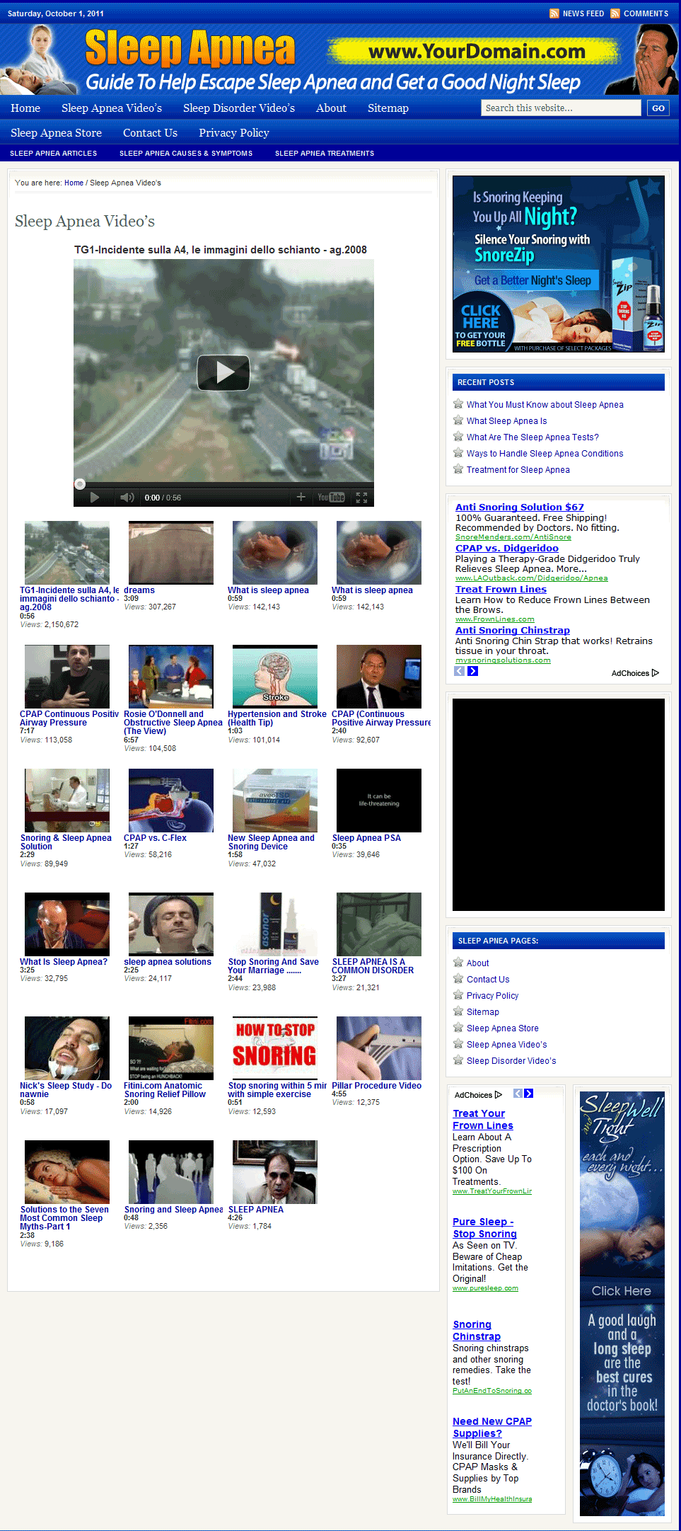Click the website search input field
The image size is (681, 1531).
[561, 108]
